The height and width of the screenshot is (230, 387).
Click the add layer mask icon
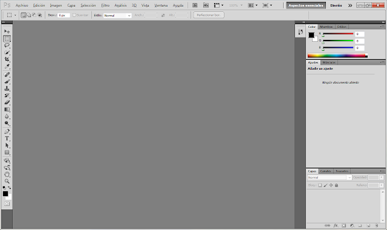(344, 225)
